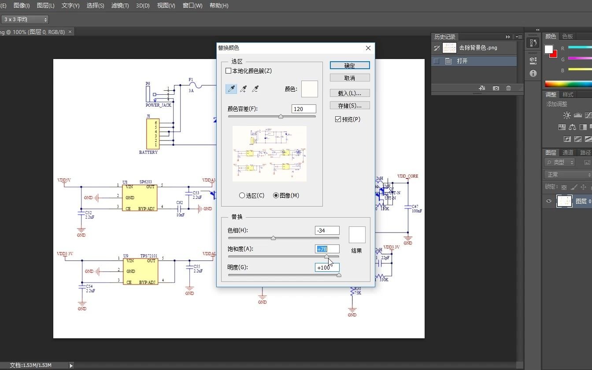Switch to the 样式 tab
Screen dimensions: 592x370
[x=568, y=94]
